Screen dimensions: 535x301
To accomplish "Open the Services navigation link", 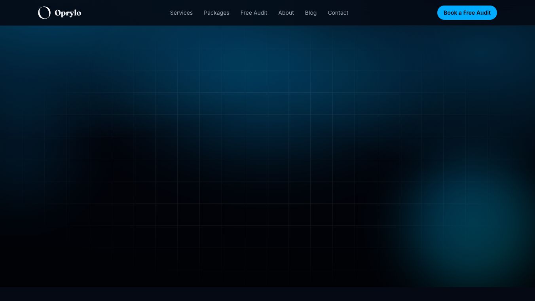I will pyautogui.click(x=181, y=13).
